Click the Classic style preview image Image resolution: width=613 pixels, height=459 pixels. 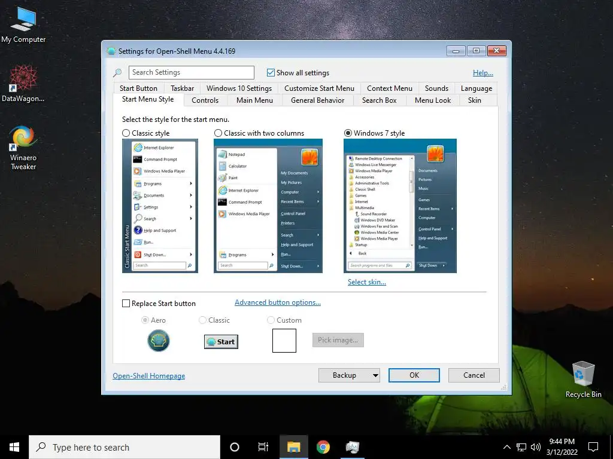point(160,206)
